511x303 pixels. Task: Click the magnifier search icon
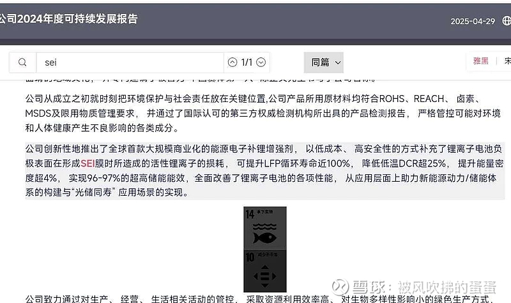point(22,62)
